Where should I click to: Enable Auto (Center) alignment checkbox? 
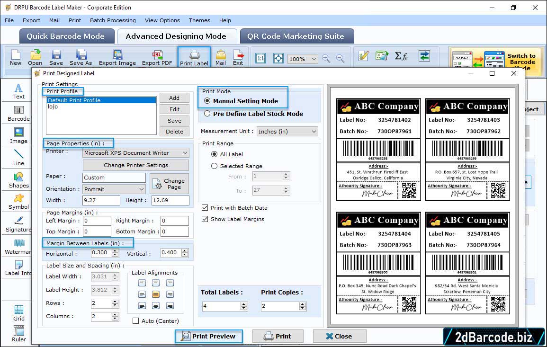tap(136, 321)
